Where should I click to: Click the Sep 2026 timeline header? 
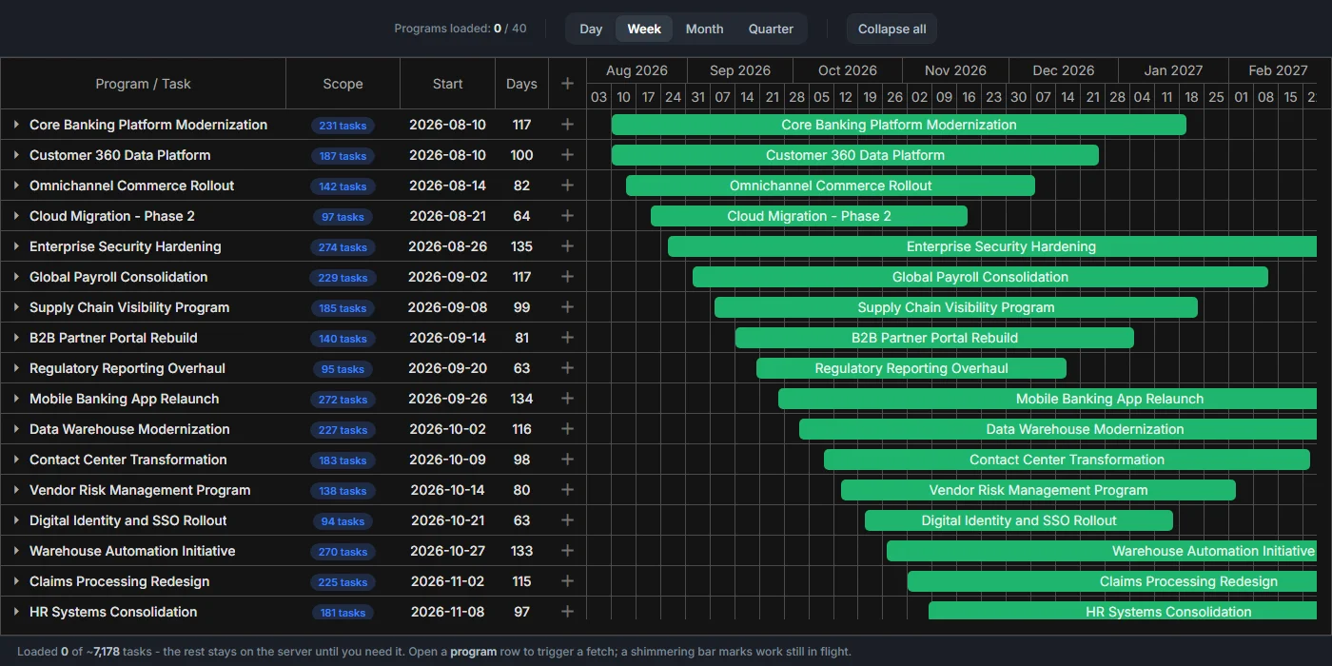click(x=740, y=70)
